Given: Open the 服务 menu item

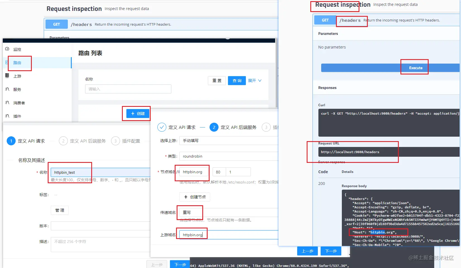Looking at the screenshot, I should [x=17, y=90].
